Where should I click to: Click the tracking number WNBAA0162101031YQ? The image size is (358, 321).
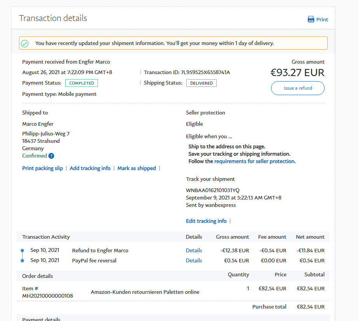tap(213, 190)
